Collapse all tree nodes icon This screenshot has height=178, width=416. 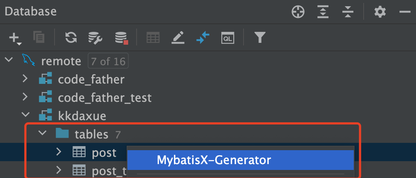347,12
